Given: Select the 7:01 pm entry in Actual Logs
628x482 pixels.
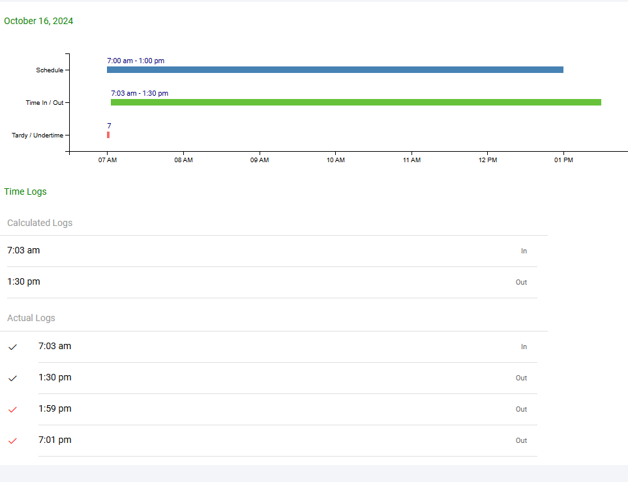Looking at the screenshot, I should [55, 440].
